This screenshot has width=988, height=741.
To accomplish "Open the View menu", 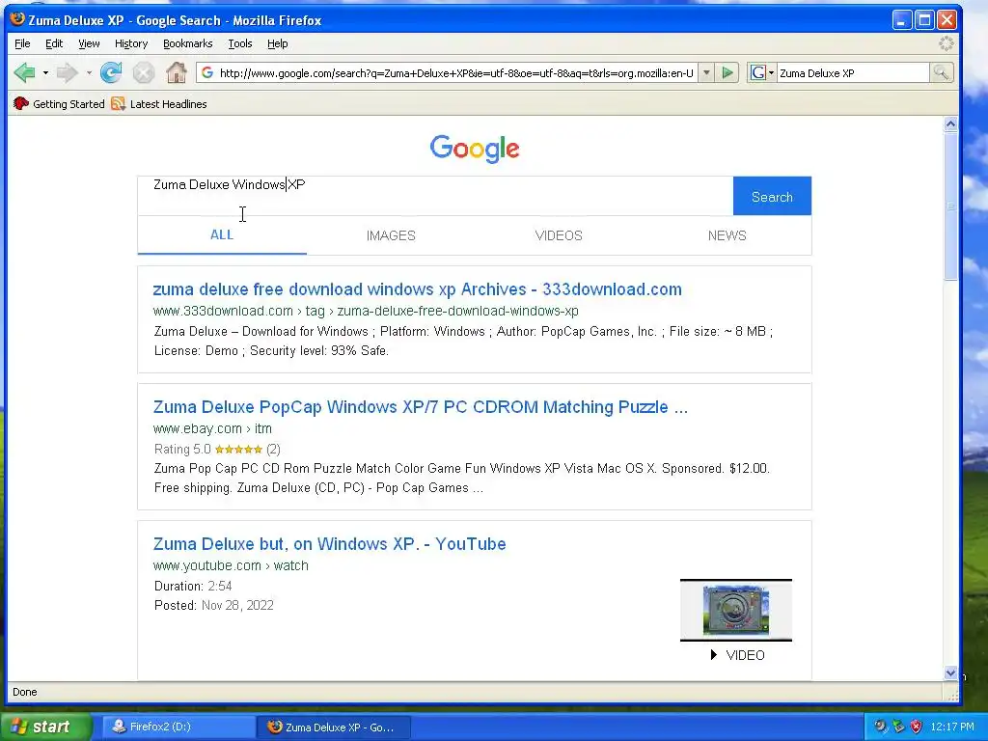I will (x=89, y=43).
